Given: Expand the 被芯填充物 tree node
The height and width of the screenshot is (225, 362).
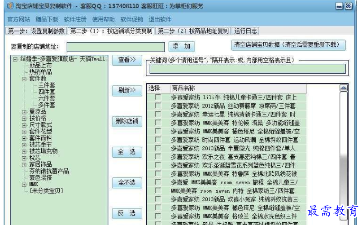Looking at the screenshot, I should (x=24, y=152).
